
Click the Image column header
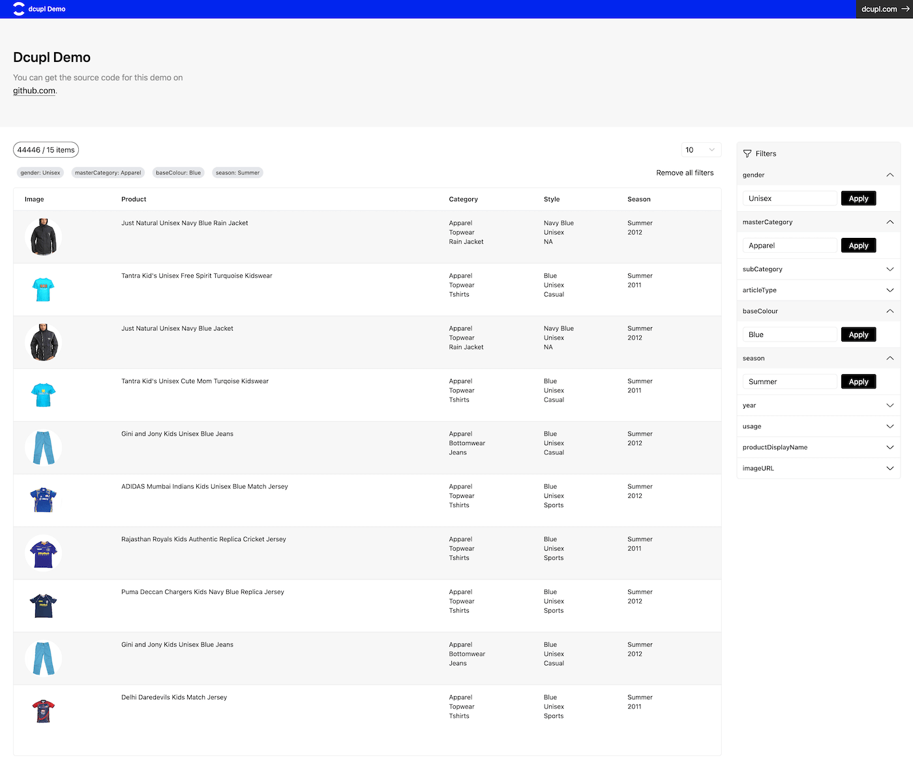(35, 199)
